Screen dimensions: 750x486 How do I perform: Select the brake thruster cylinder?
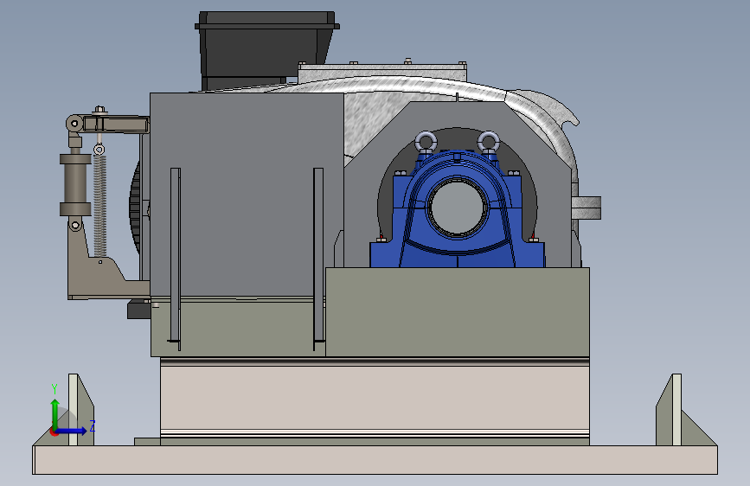[75, 184]
